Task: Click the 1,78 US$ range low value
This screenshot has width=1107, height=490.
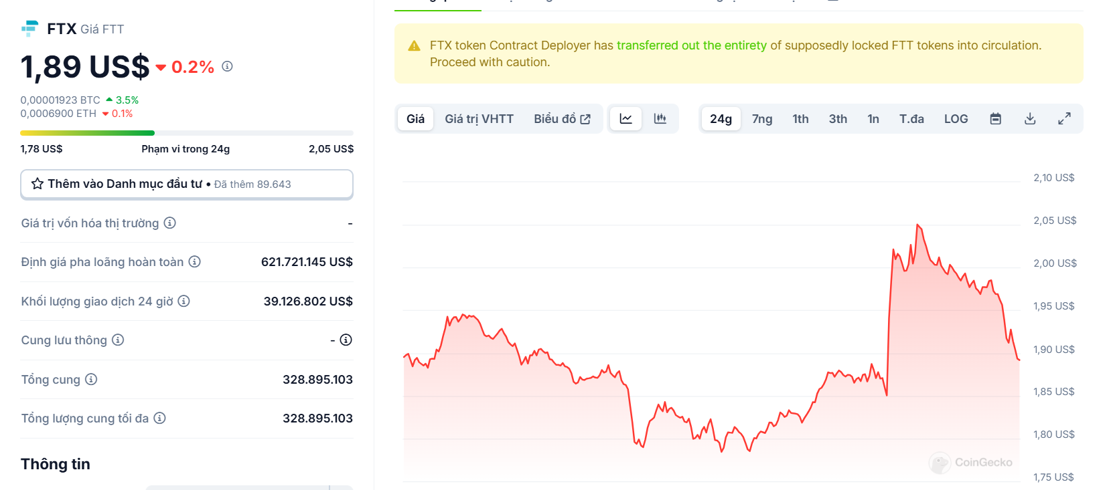Action: (x=42, y=148)
